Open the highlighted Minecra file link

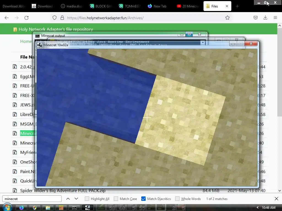pos(28,133)
